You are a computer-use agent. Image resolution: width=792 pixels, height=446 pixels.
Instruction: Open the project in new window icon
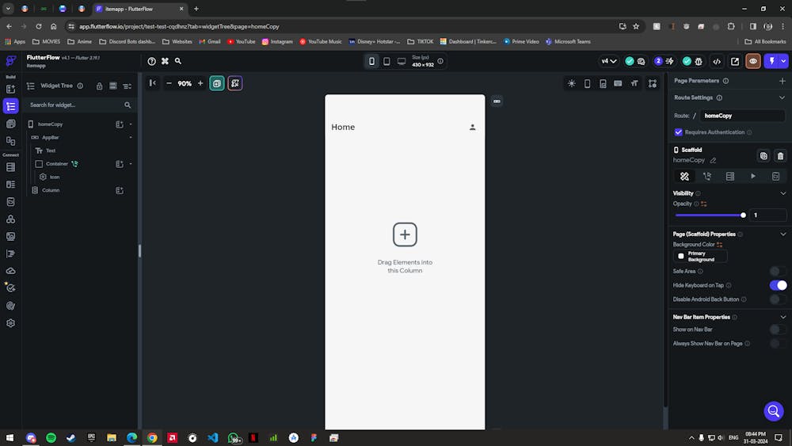(735, 61)
